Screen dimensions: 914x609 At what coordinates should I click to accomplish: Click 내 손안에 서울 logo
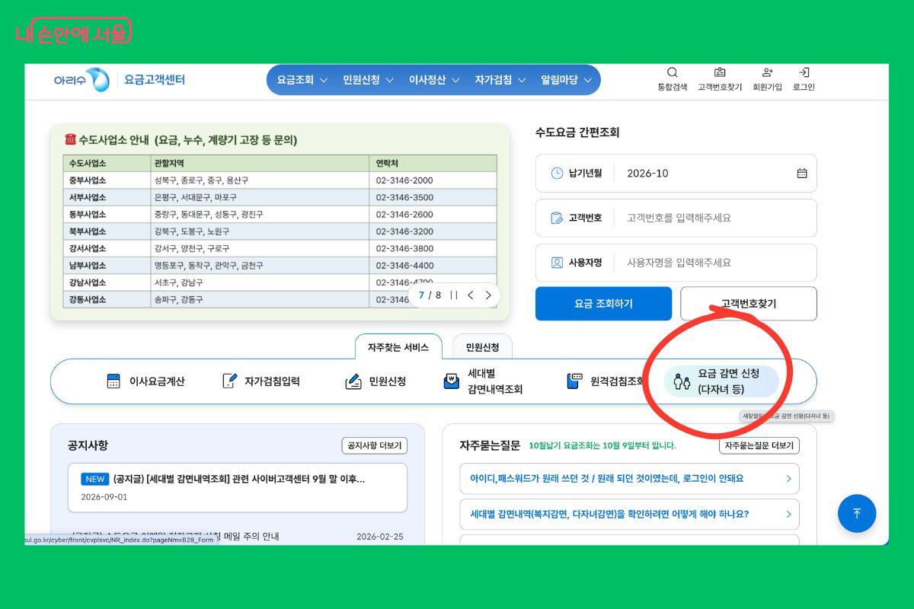73,32
